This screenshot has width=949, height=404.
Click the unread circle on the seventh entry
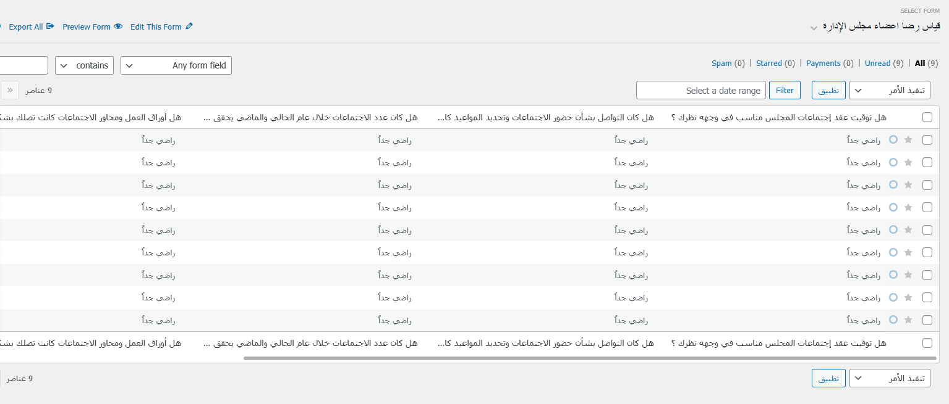click(893, 274)
